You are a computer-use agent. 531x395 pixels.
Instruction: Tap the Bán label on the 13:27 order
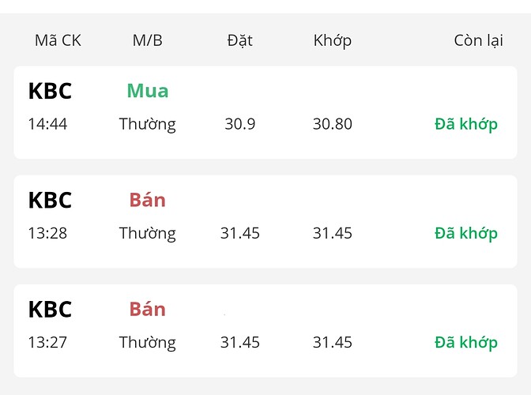click(x=148, y=309)
